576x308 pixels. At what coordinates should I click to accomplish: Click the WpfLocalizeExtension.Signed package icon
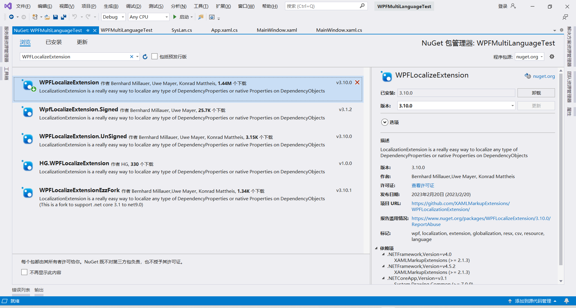(x=27, y=111)
